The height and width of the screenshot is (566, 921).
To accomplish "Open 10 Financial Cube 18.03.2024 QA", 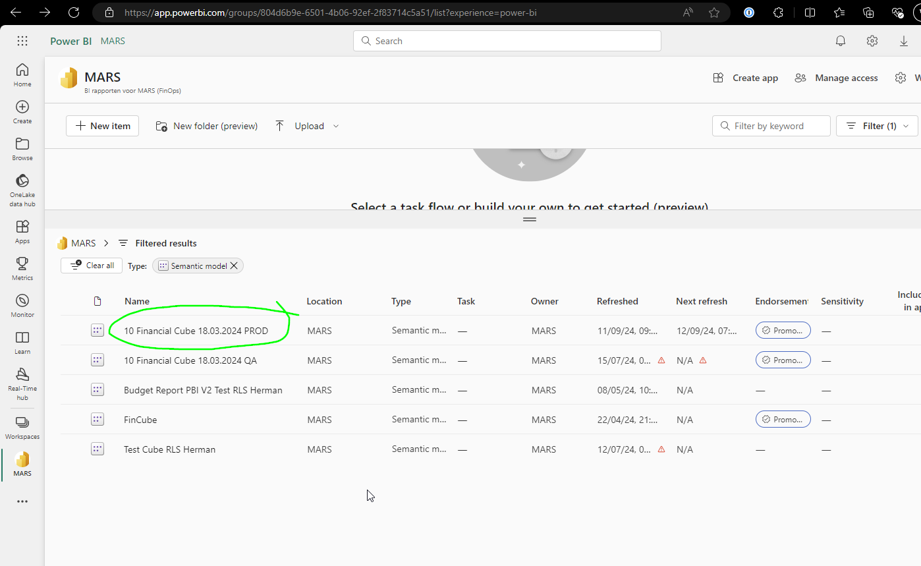I will point(190,360).
